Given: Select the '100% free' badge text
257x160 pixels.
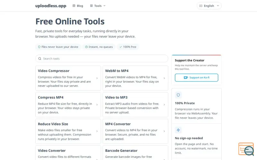Looking at the screenshot, I should [130, 47].
